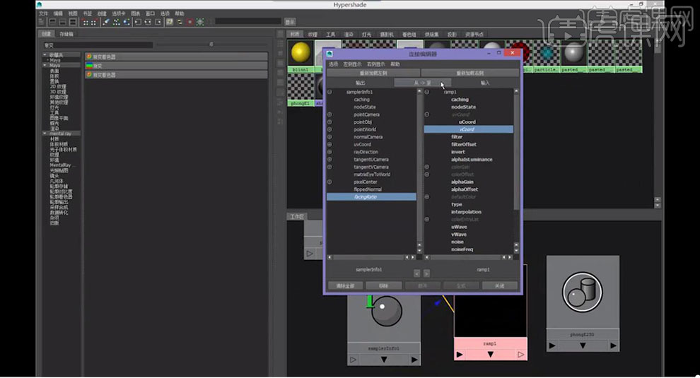
Task: Click the phongE2SG shading group node icon
Action: pyautogui.click(x=582, y=293)
